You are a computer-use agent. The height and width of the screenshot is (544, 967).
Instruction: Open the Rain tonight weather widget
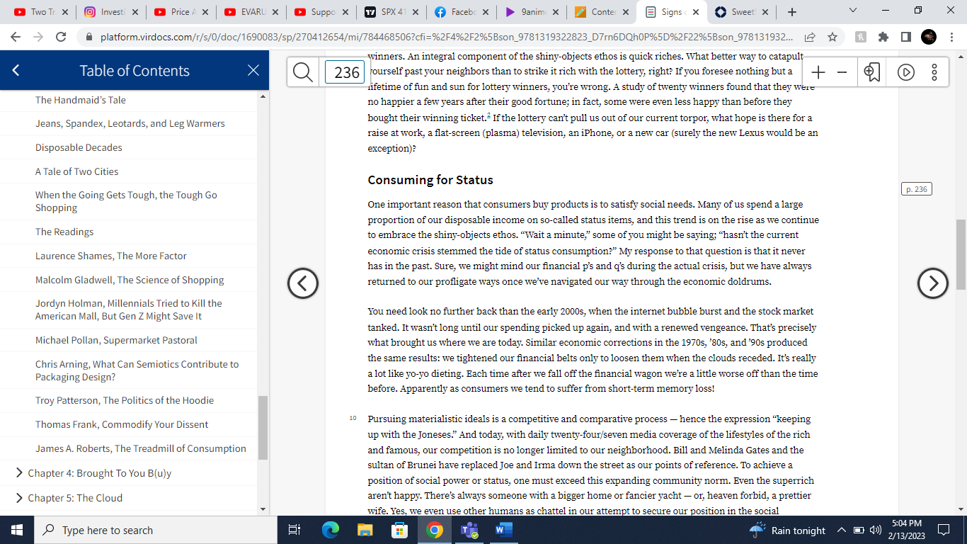[x=787, y=530]
